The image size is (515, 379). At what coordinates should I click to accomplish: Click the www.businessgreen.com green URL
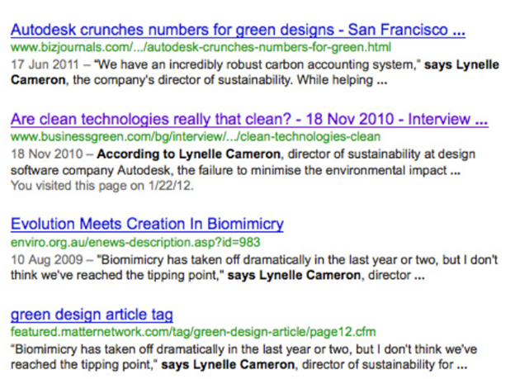[x=196, y=137]
